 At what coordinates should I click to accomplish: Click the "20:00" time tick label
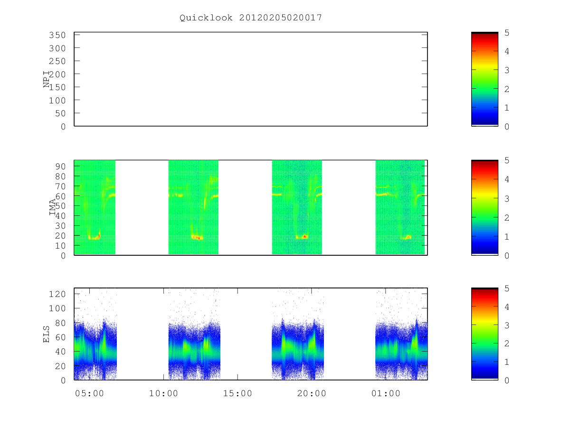pyautogui.click(x=312, y=393)
